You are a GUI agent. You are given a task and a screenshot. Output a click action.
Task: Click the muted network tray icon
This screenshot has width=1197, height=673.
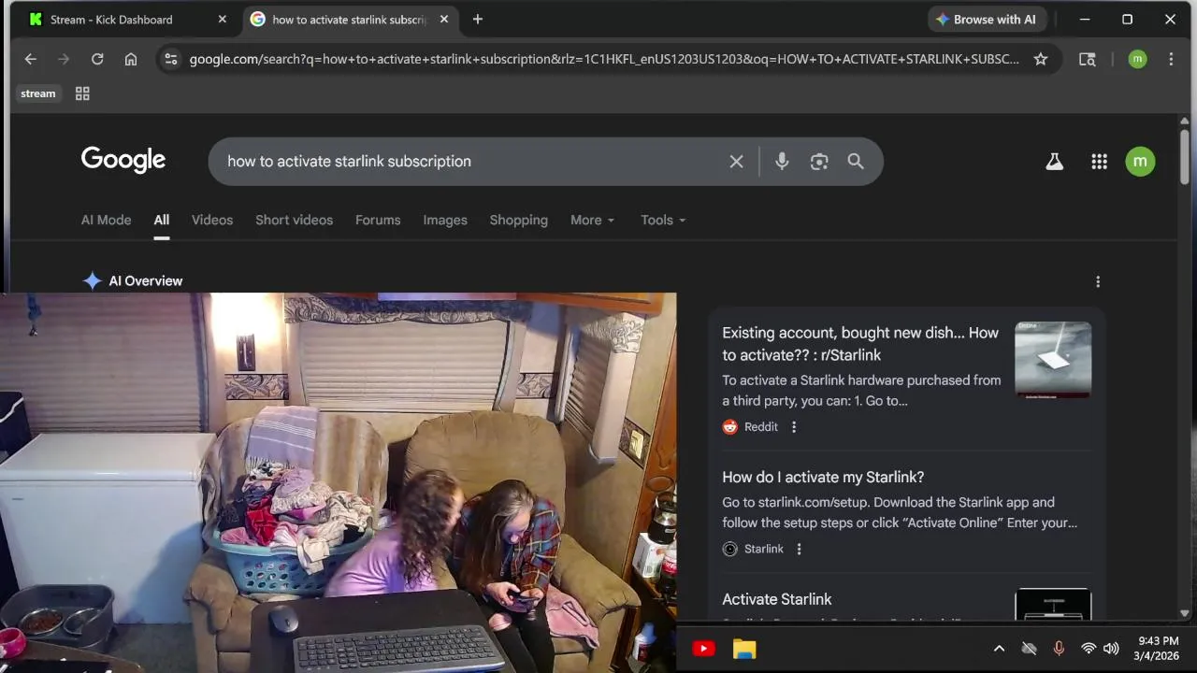click(1030, 649)
